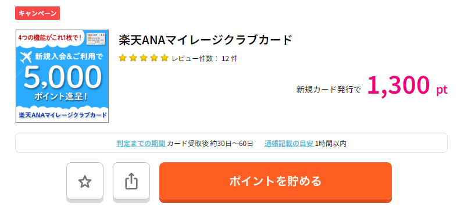
Task: Select the second gold rating star
Action: click(x=133, y=58)
